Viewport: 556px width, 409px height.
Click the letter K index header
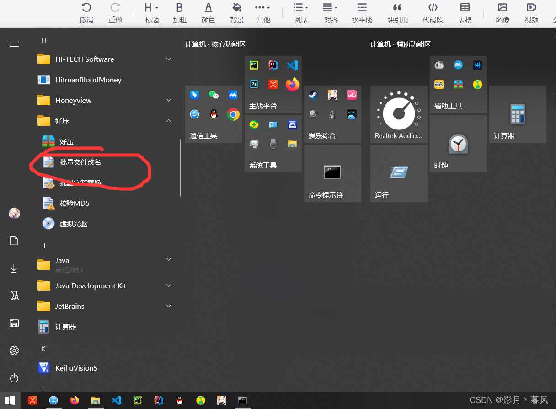tap(43, 349)
